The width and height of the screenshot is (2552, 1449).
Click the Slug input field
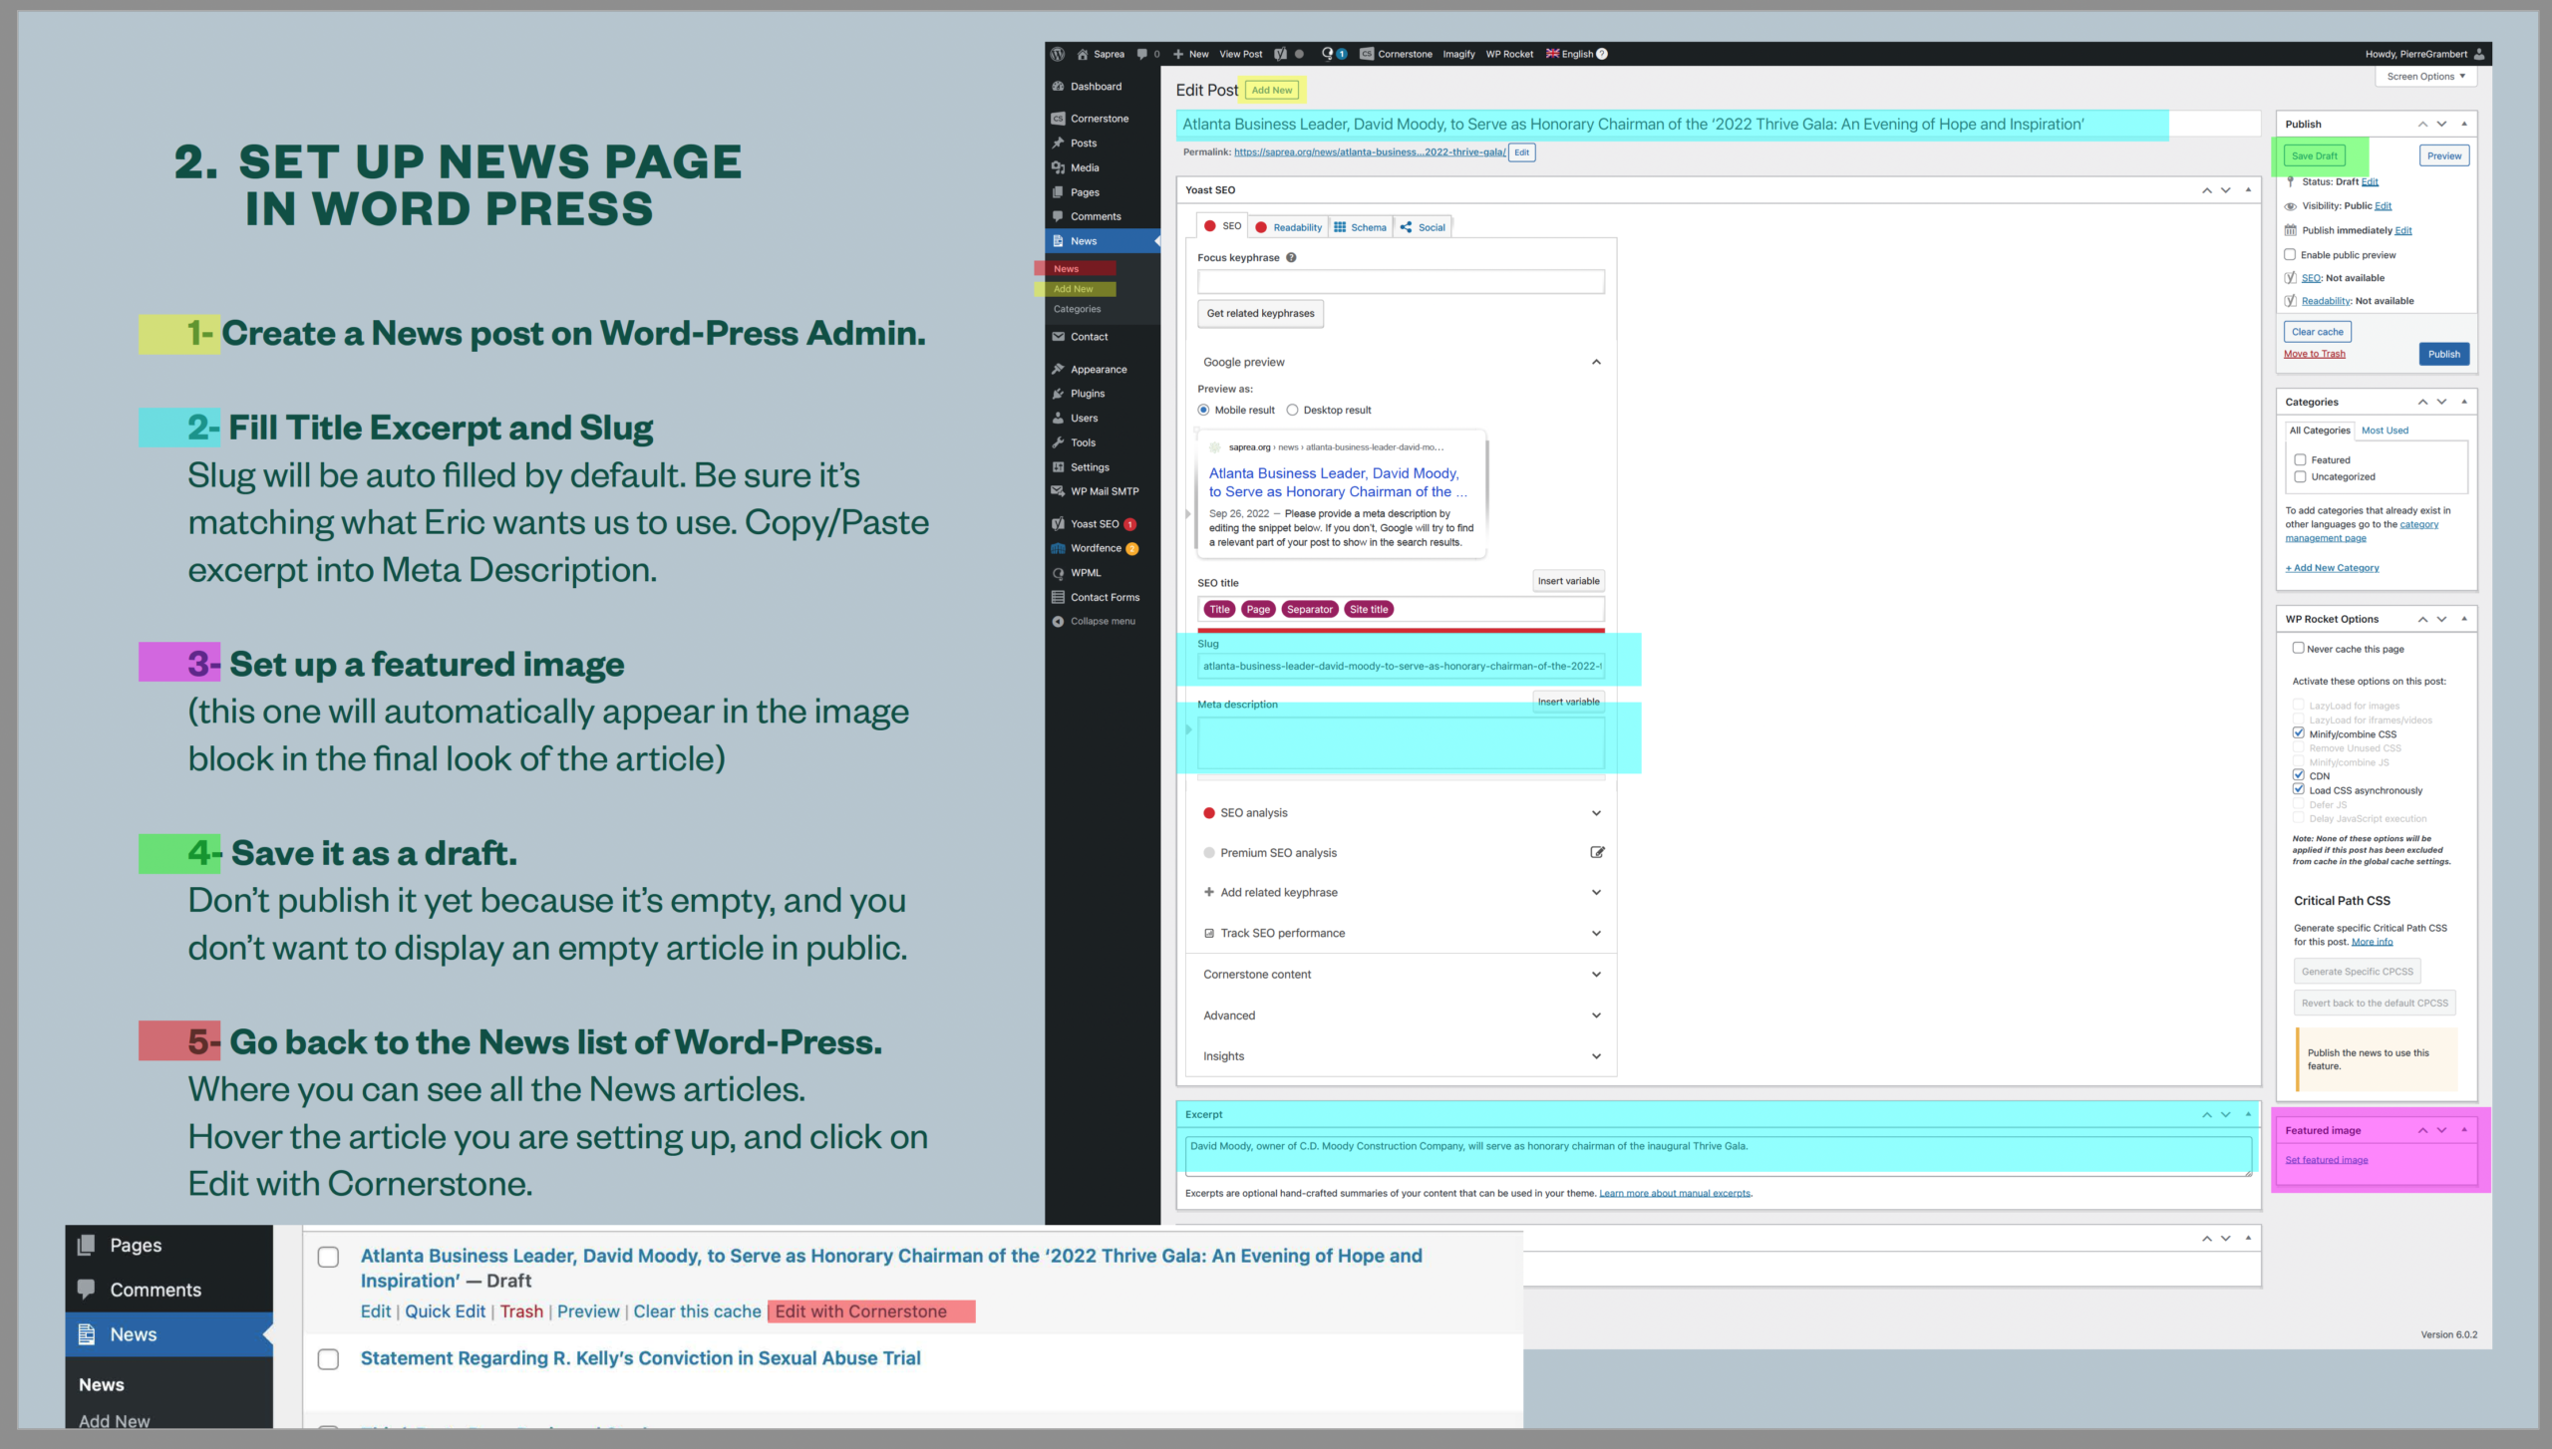(1401, 666)
